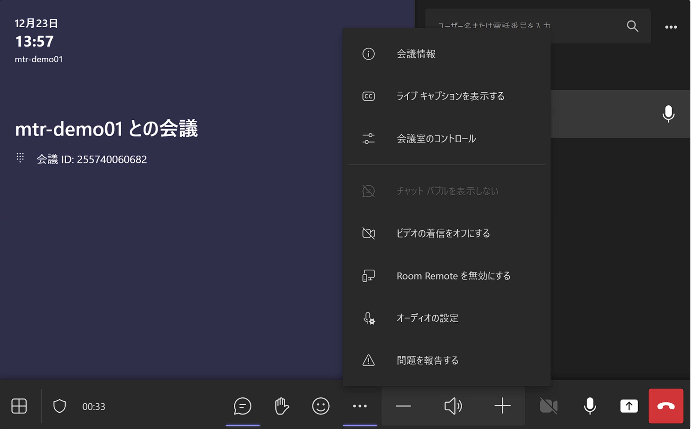Select ビデオの着信をオフにする
Image resolution: width=692 pixels, height=429 pixels.
[x=446, y=233]
